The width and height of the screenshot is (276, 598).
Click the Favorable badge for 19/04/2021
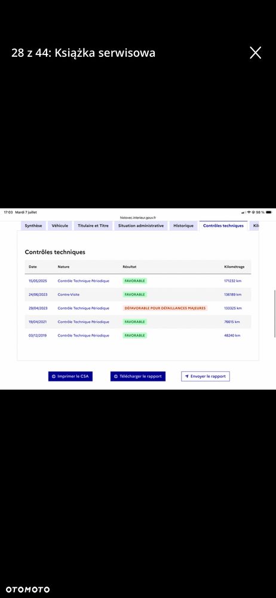pyautogui.click(x=134, y=322)
